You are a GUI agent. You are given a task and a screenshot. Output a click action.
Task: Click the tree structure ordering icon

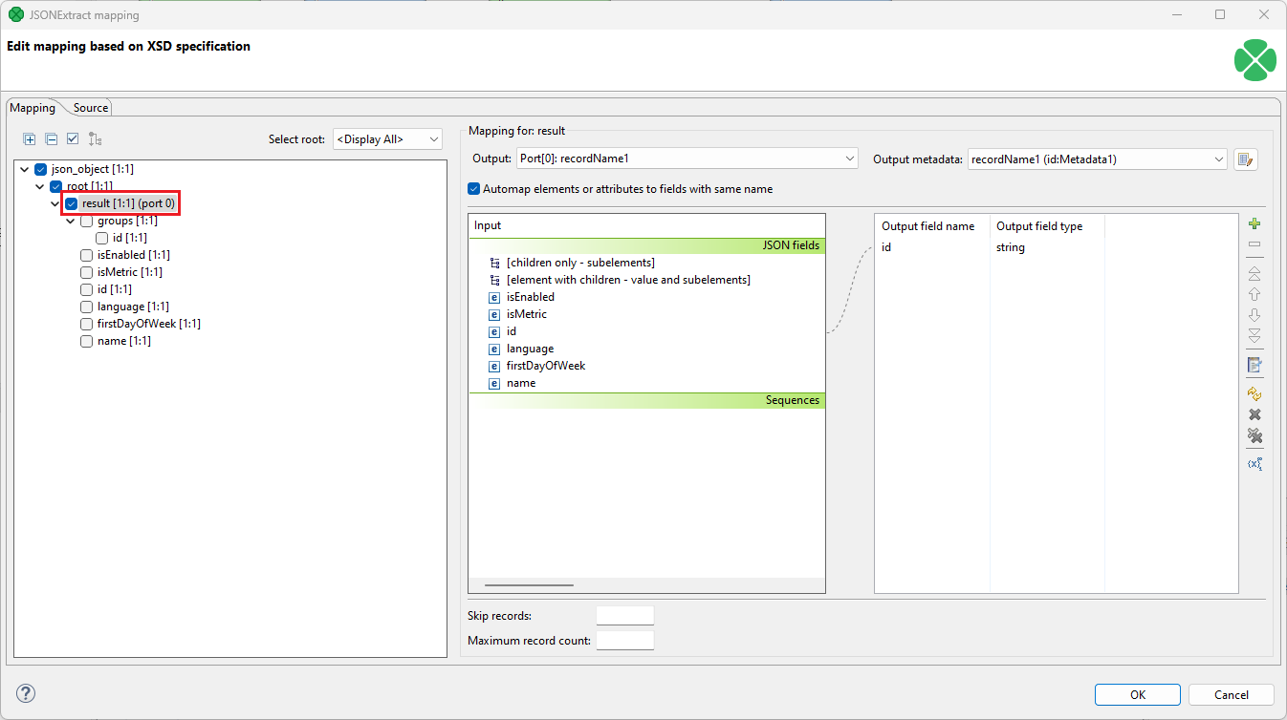[x=94, y=138]
